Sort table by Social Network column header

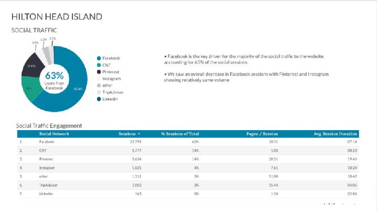(54, 134)
